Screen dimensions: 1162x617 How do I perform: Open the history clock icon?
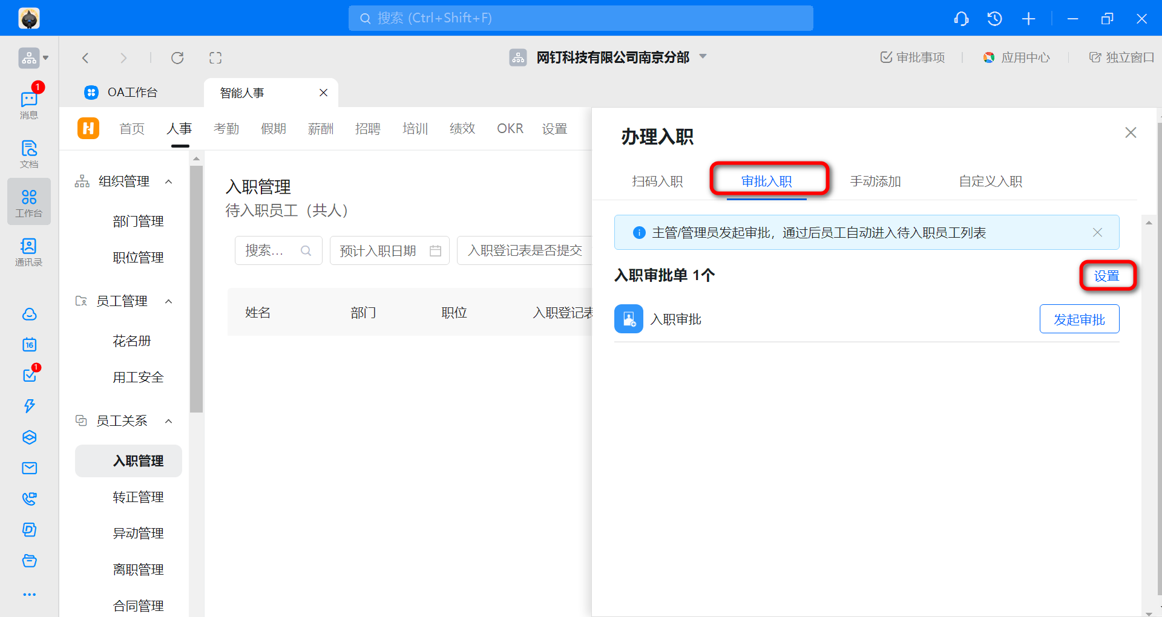pos(994,19)
